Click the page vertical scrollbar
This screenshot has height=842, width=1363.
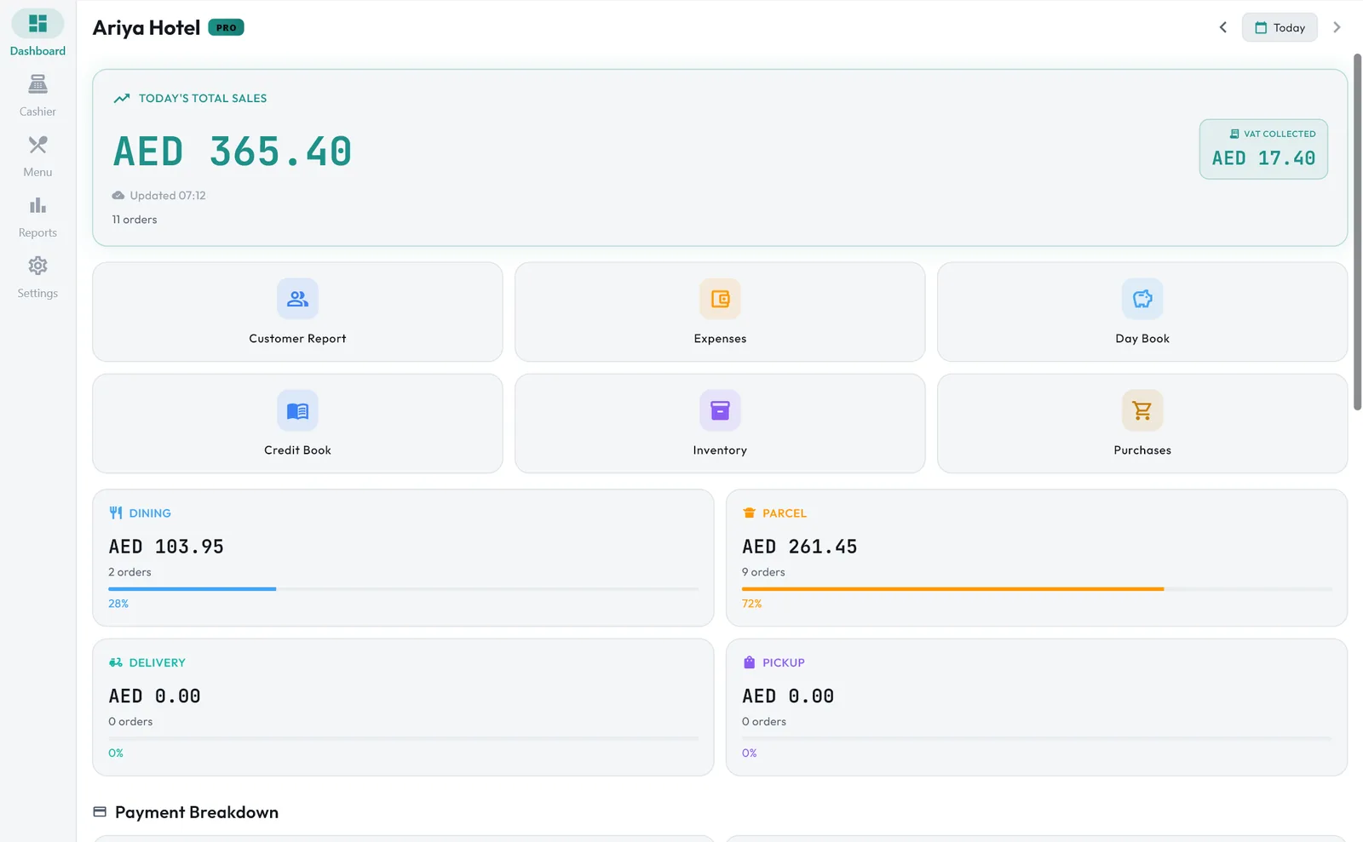(x=1357, y=232)
